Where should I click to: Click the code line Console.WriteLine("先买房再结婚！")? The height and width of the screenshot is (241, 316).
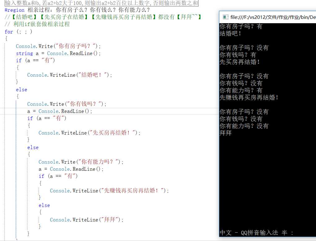tap(90, 133)
